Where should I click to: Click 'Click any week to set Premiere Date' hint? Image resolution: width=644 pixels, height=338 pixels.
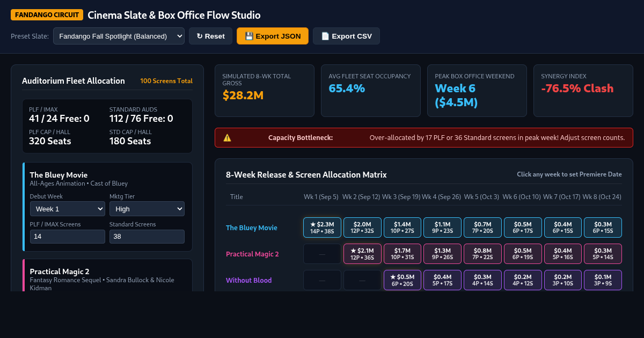click(x=569, y=174)
